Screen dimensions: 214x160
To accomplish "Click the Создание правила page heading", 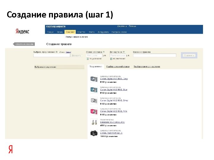I will coord(59,44).
